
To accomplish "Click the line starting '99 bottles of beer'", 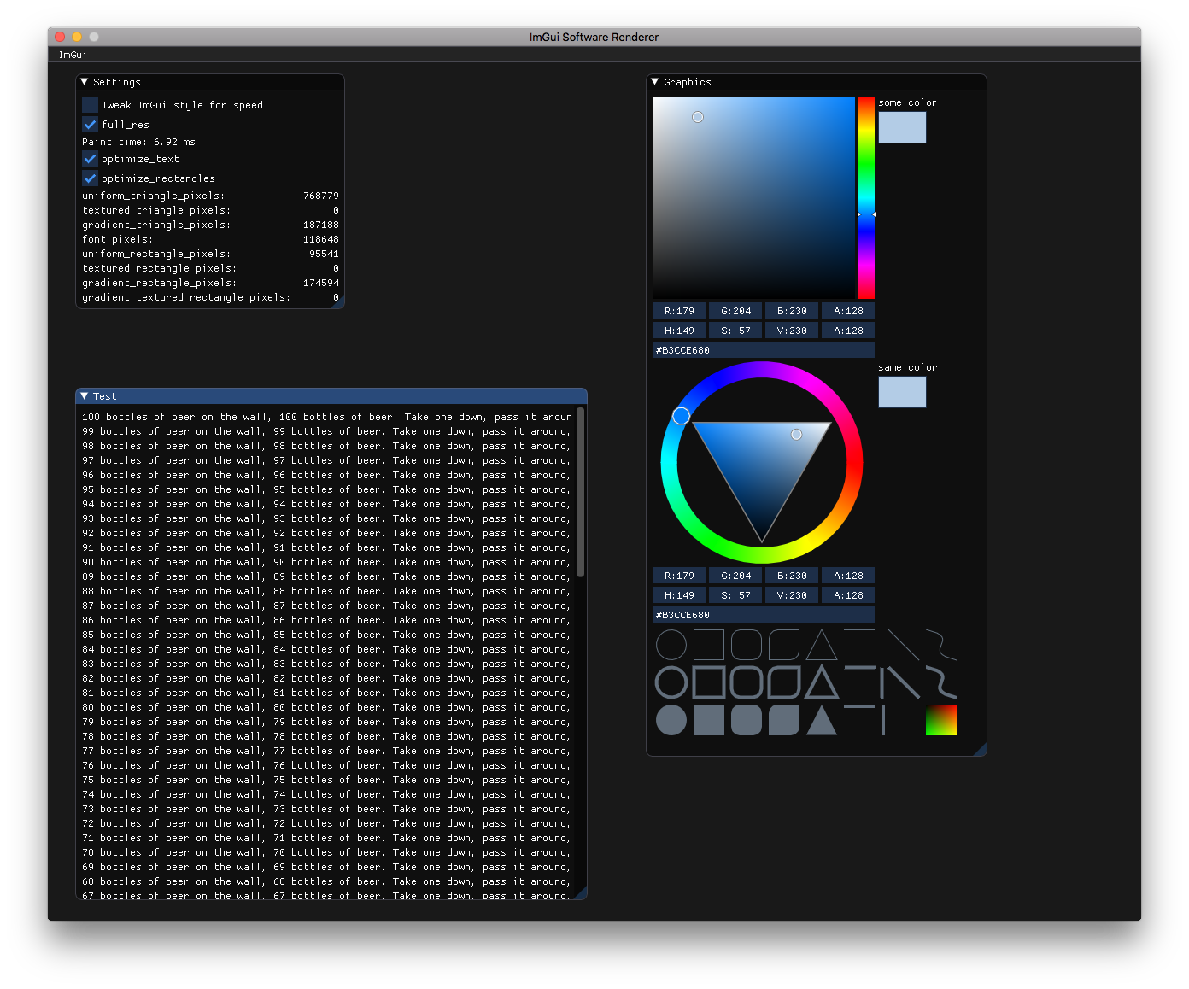I will tap(325, 432).
